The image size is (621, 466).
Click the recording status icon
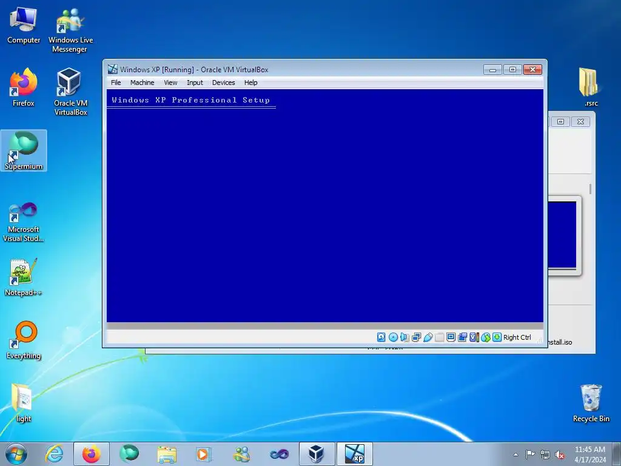462,337
